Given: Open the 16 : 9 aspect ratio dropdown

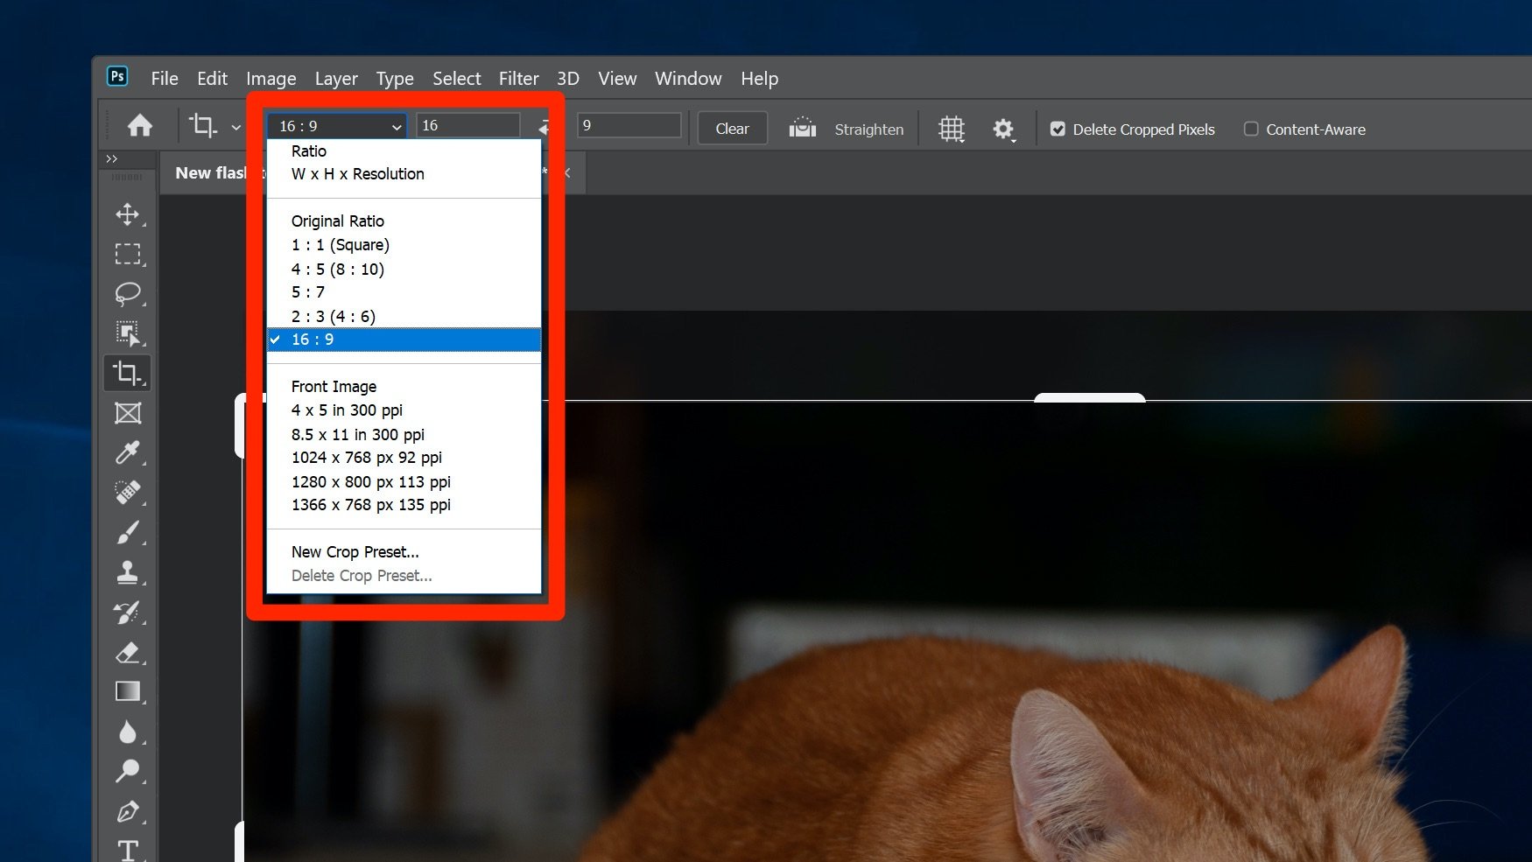Looking at the screenshot, I should (x=337, y=126).
